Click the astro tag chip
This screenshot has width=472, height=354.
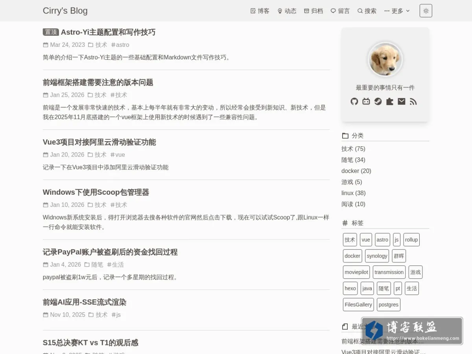coord(382,240)
